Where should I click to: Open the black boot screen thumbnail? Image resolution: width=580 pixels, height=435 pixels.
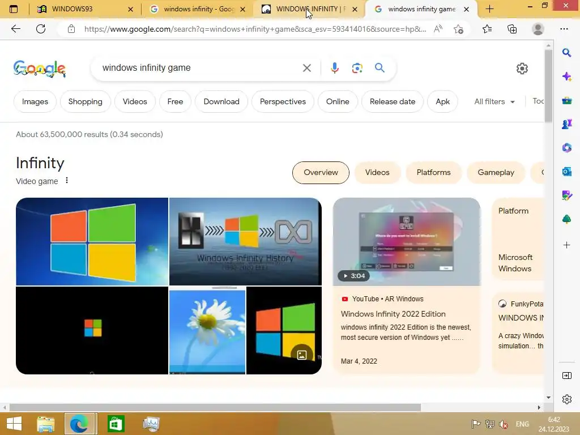tap(92, 331)
